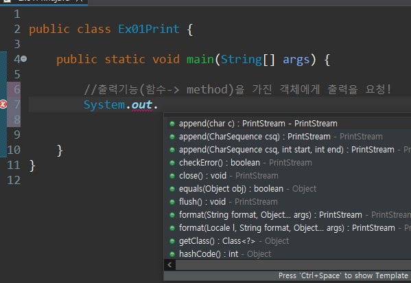Click green method icon beside checkError()
The height and width of the screenshot is (283, 411).
click(x=172, y=163)
